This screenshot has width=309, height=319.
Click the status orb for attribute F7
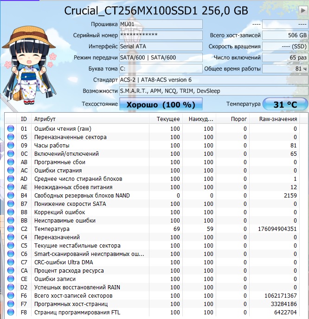click(x=11, y=304)
